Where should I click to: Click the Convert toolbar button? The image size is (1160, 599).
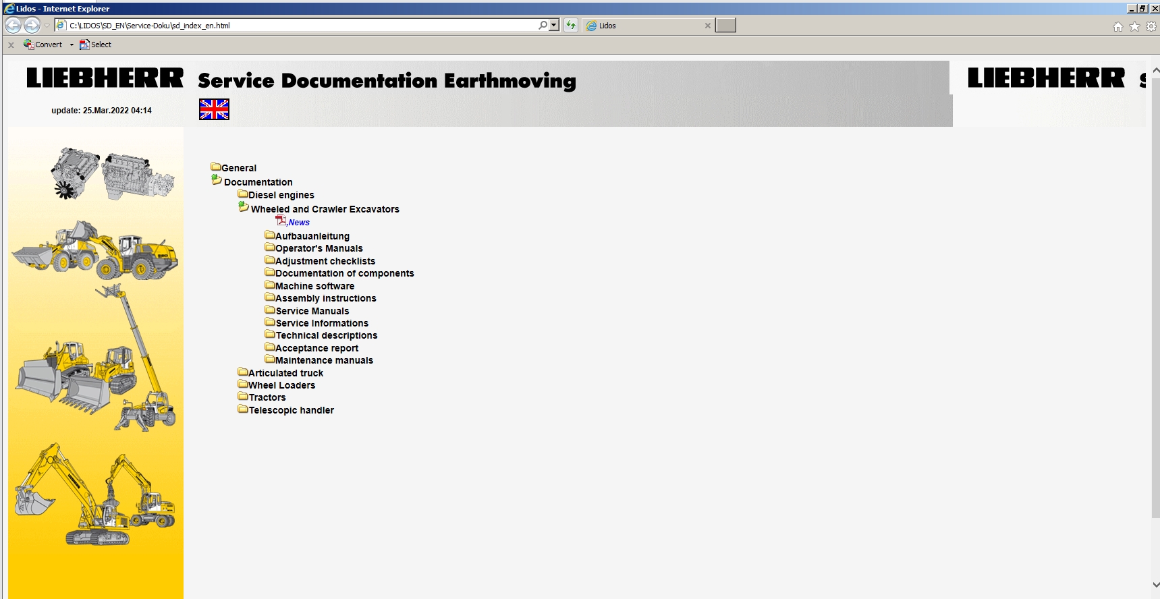point(43,45)
